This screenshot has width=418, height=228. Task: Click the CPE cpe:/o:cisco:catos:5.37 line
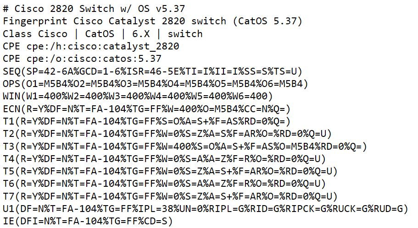click(82, 59)
